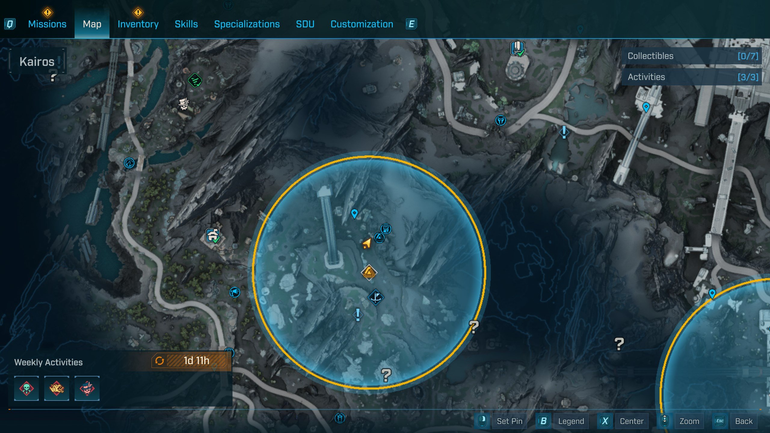770x433 pixels.
Task: Select the megaphone marker on the map
Action: 235,292
